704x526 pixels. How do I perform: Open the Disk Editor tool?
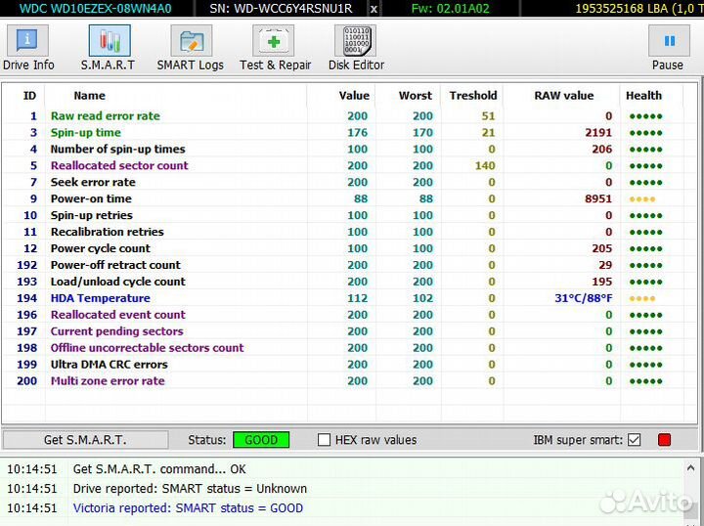[354, 47]
